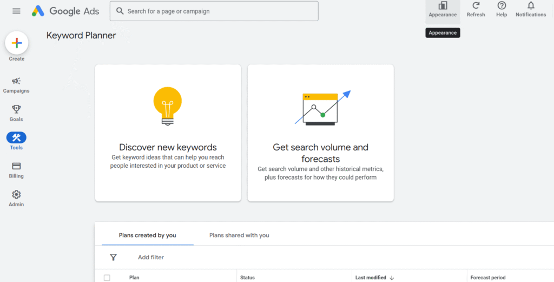Open the Help menu
The image size is (554, 282).
[502, 10]
